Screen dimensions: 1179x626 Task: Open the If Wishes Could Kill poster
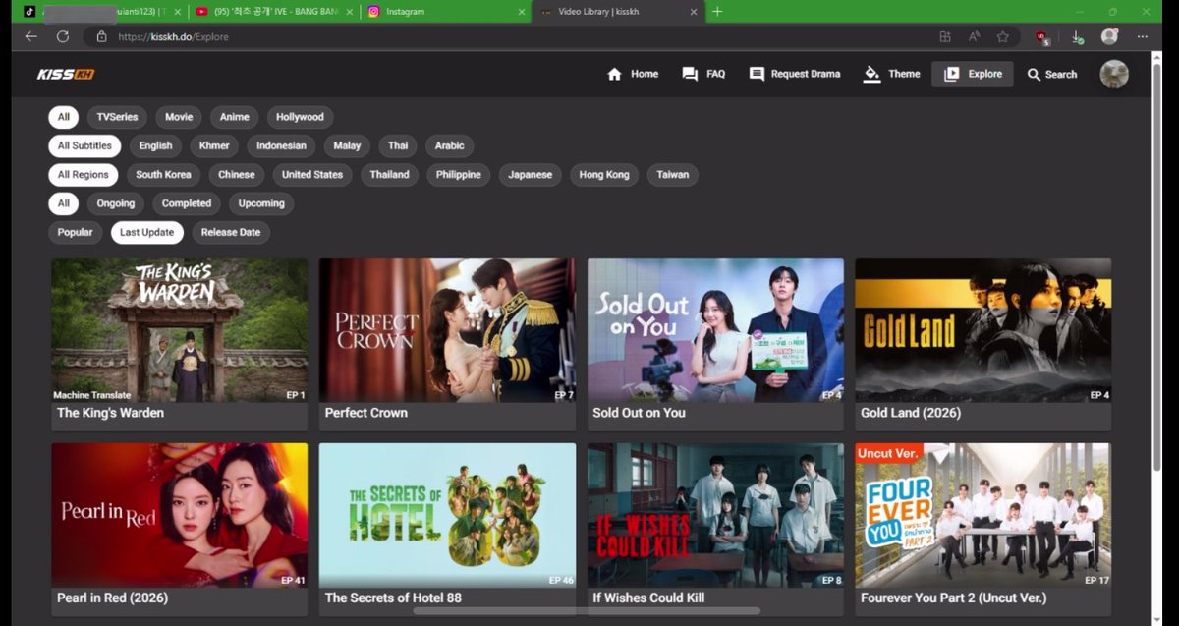715,515
